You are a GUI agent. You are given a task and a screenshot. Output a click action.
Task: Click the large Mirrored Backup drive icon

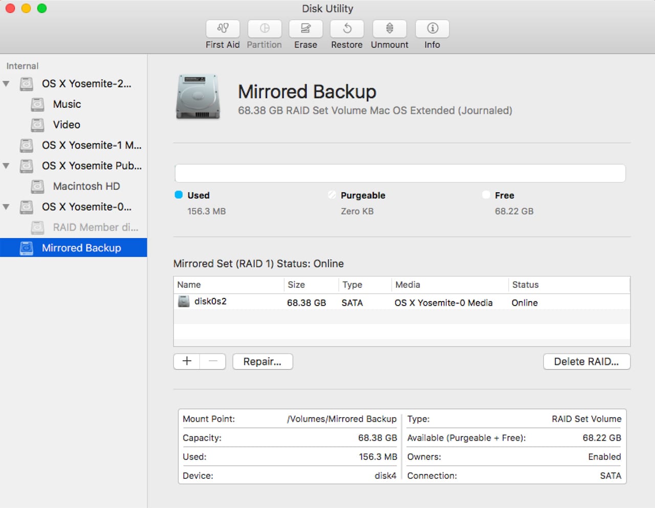pyautogui.click(x=198, y=97)
